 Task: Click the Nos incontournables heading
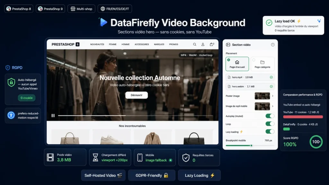click(x=132, y=126)
